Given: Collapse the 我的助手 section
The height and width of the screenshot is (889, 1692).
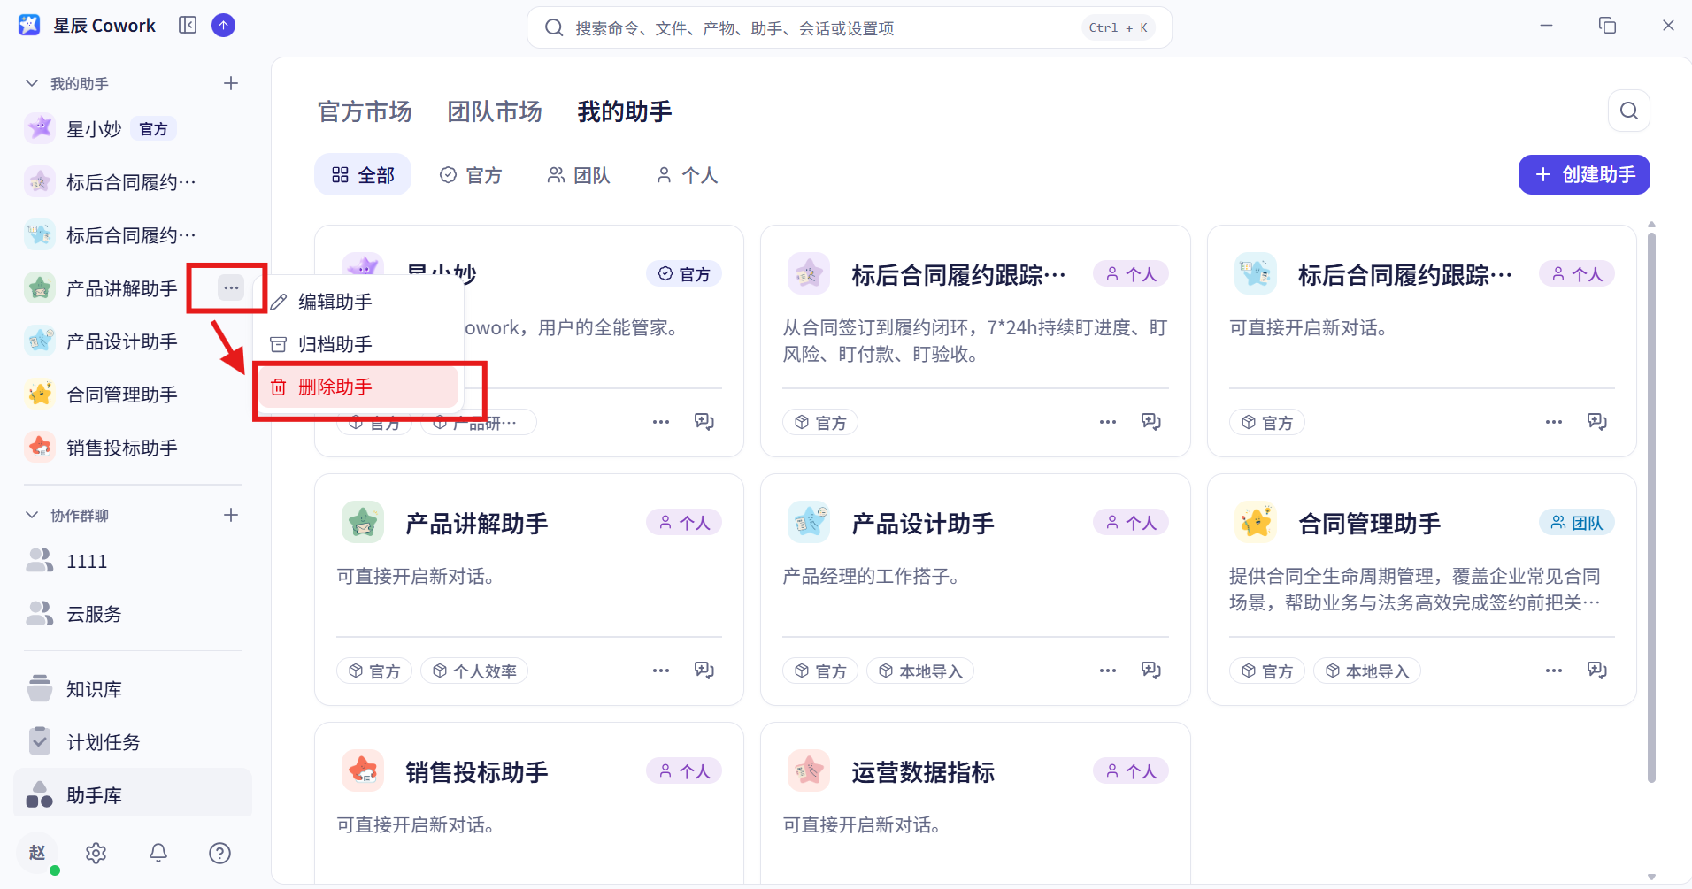Looking at the screenshot, I should coord(32,83).
